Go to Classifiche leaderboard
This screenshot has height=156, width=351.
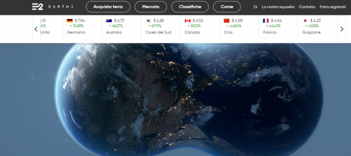(190, 7)
